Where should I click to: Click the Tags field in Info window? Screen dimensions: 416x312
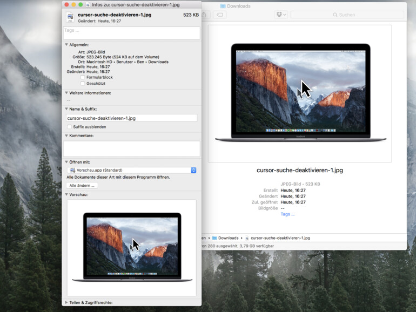click(132, 33)
